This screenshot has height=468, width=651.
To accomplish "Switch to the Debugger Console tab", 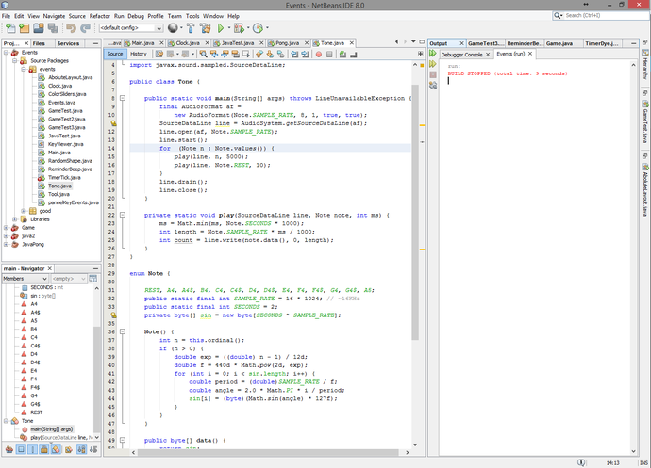I will click(x=460, y=54).
